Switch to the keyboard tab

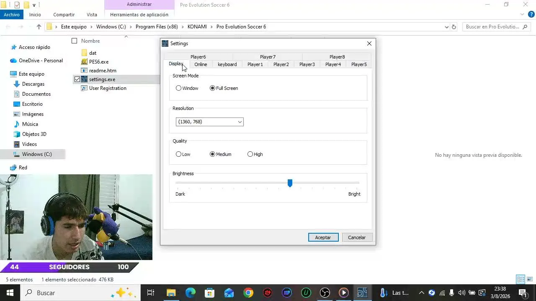point(227,64)
